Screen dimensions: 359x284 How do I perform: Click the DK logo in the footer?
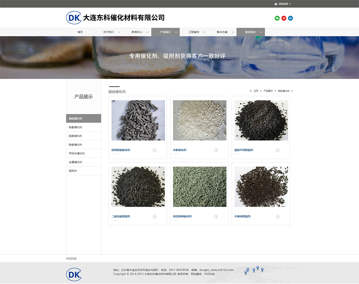[x=73, y=274]
